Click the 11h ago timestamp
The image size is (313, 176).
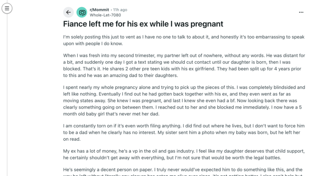pyautogui.click(x=120, y=10)
